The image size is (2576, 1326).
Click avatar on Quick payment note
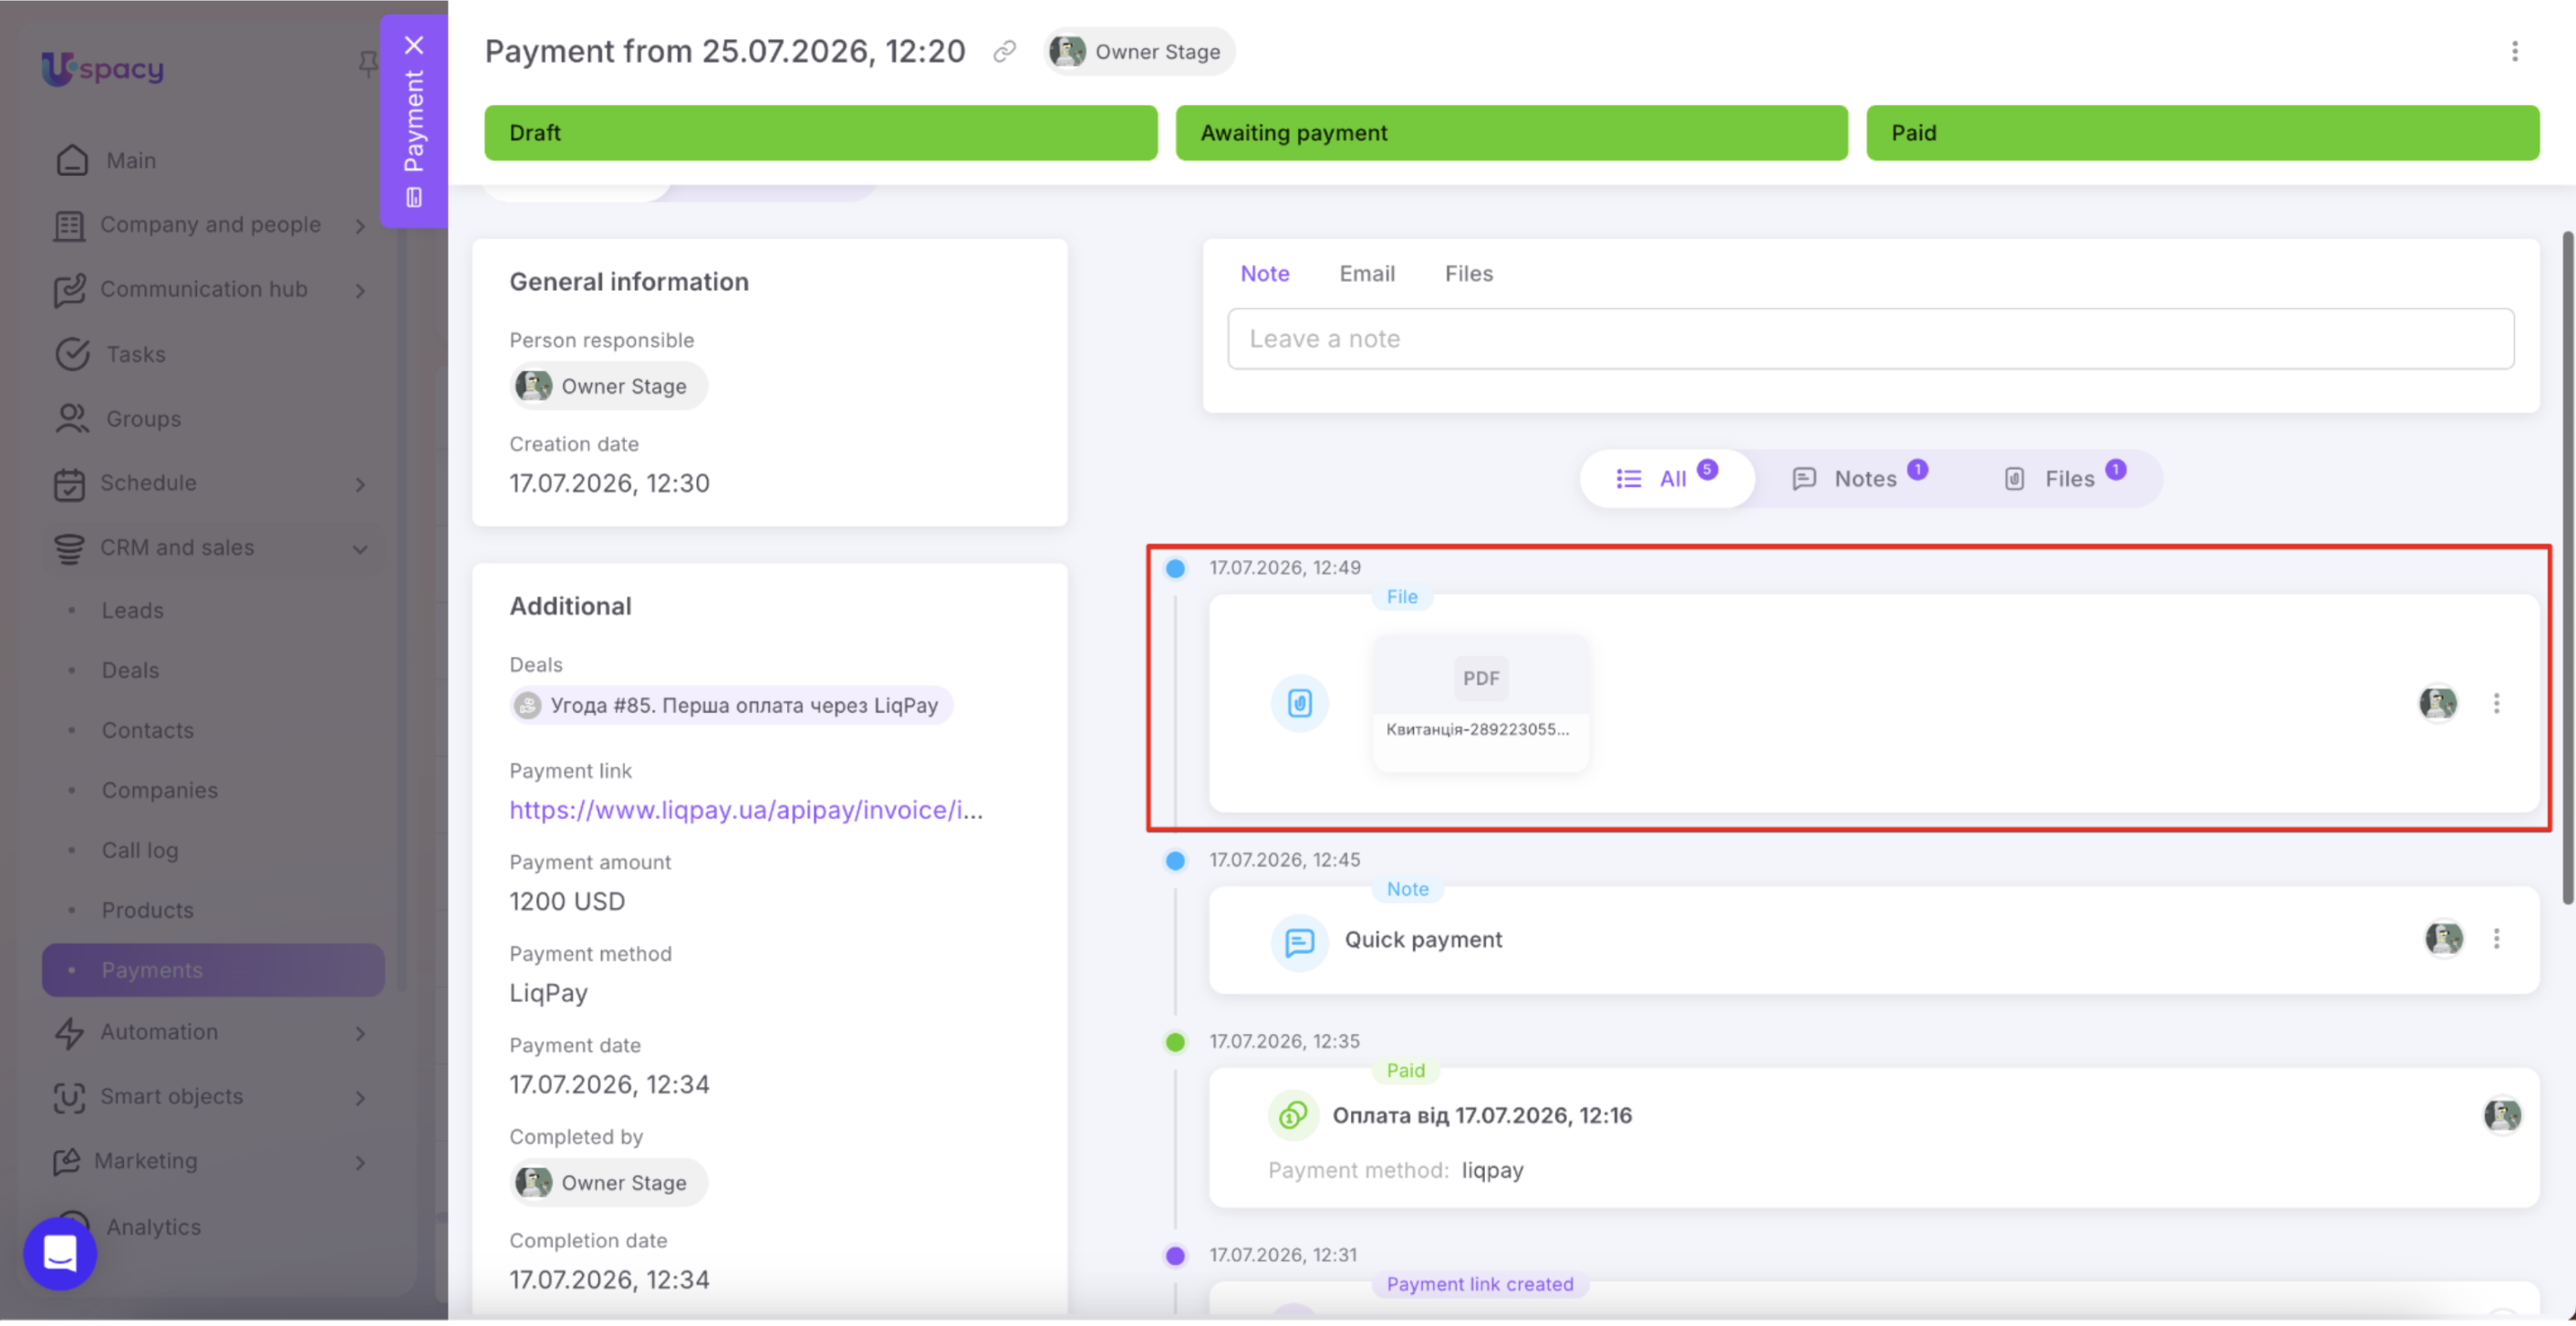pos(2443,939)
